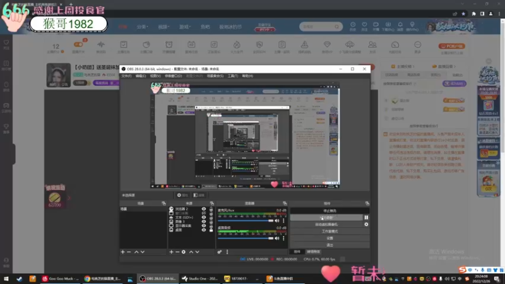This screenshot has height=284, width=505.
Task: Toggle the lock on the 文本 (GDI+) source
Action: pyautogui.click(x=211, y=217)
